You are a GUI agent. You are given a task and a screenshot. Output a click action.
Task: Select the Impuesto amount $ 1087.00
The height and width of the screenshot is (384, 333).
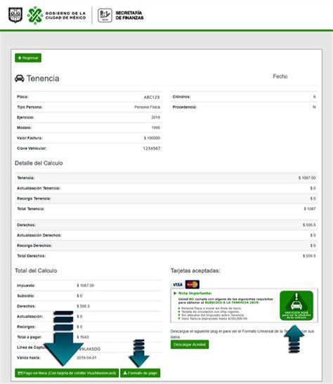[x=86, y=286]
